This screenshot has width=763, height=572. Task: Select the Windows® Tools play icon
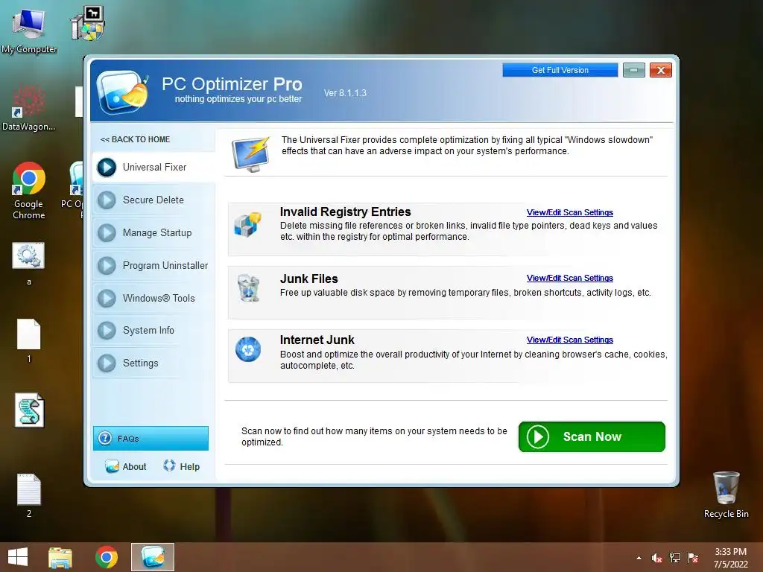107,298
